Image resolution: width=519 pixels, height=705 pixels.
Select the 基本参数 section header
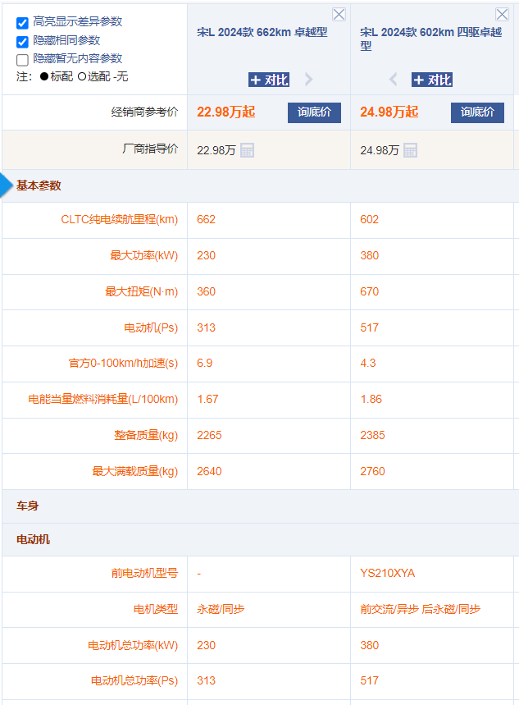(x=39, y=185)
